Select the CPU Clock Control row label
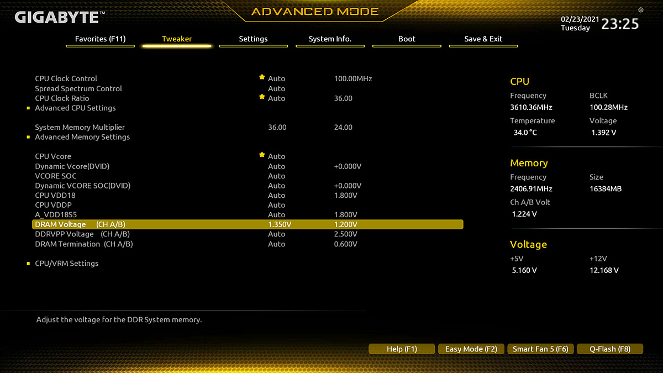 click(66, 78)
